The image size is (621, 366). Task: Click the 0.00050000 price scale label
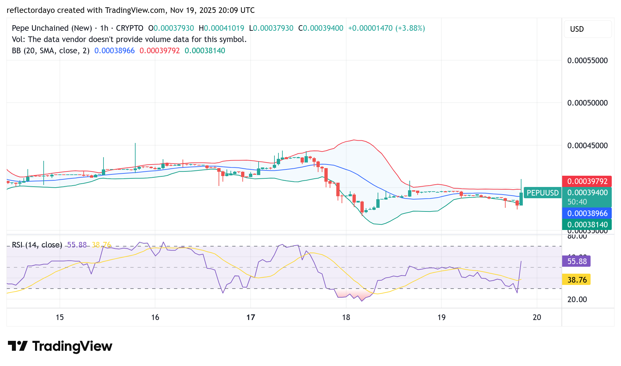click(x=588, y=103)
